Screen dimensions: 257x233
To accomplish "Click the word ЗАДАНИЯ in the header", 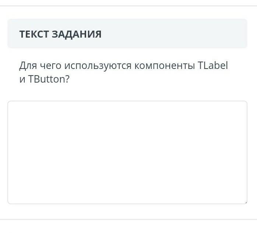I will [x=77, y=34].
